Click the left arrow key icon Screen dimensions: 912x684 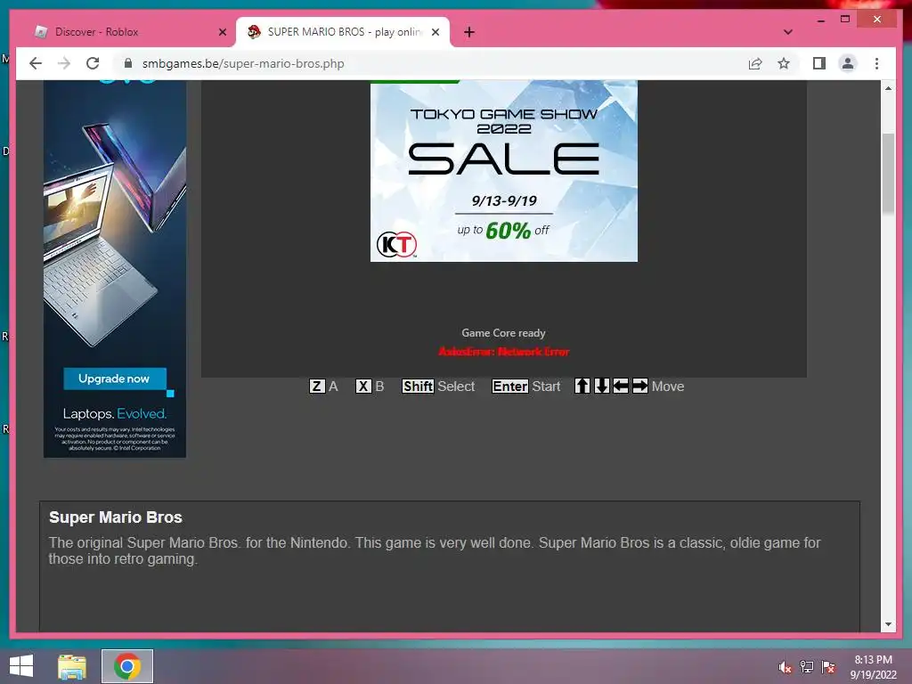pyautogui.click(x=621, y=386)
